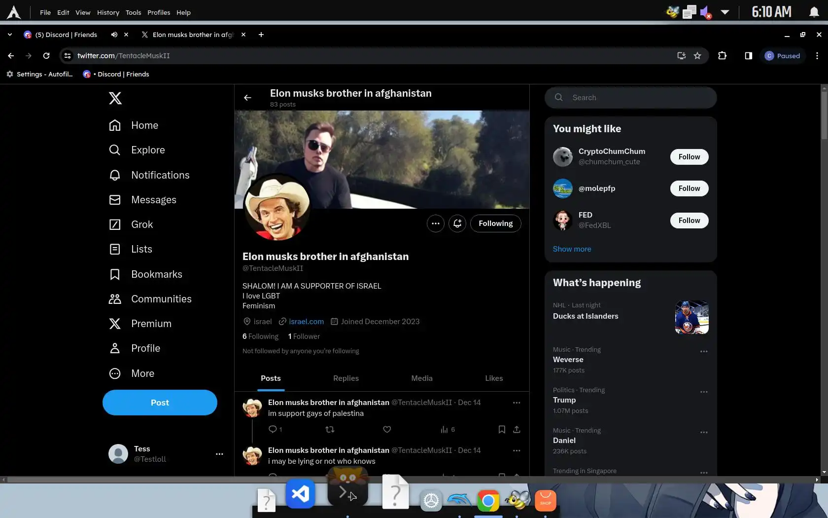Click the X logo in sidebar
Viewport: 828px width, 518px height.
[115, 98]
